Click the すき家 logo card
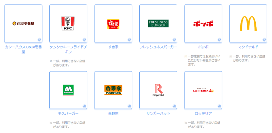The image size is (272, 133). 113,24
